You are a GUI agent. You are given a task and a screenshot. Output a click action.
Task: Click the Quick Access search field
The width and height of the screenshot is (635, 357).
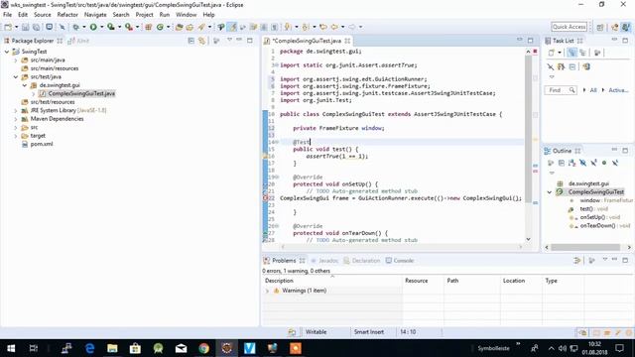tap(569, 27)
